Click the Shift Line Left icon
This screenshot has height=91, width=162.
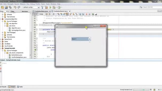[80, 14]
